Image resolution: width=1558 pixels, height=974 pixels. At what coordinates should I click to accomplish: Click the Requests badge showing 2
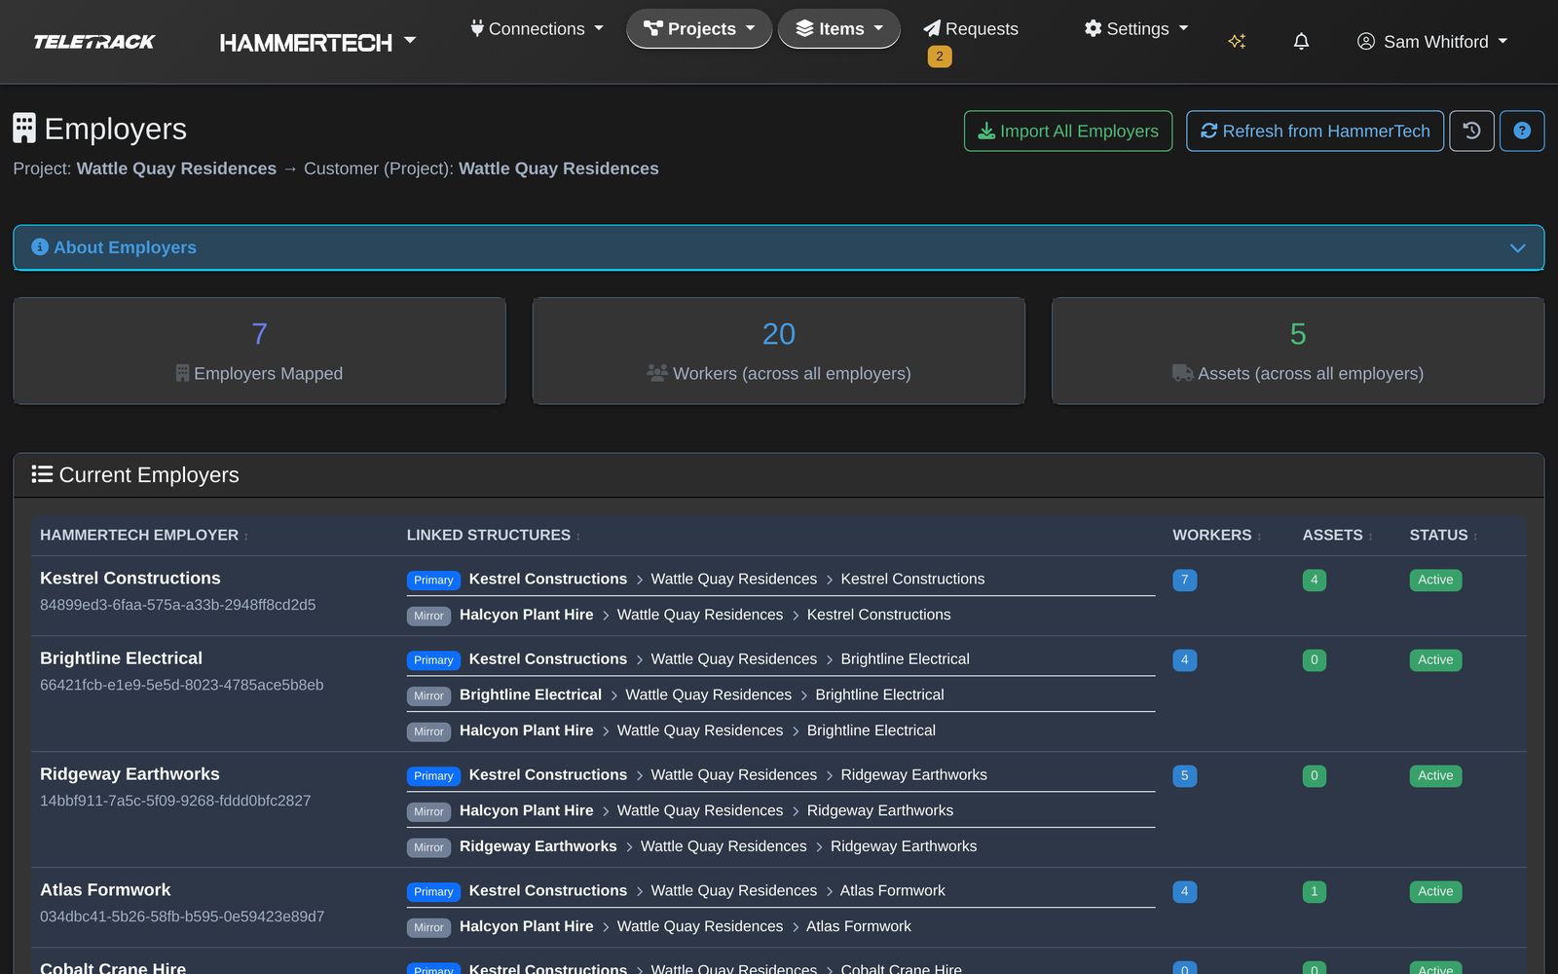pos(940,56)
